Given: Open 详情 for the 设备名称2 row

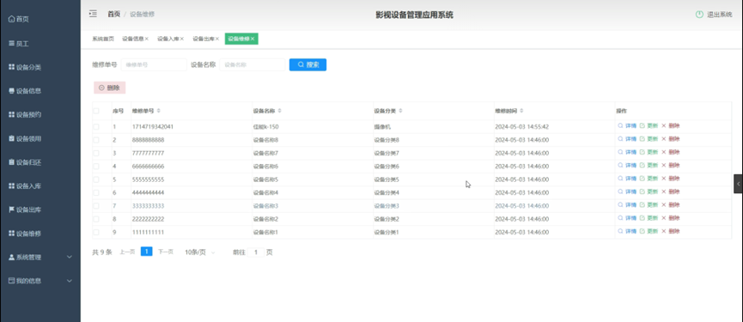Looking at the screenshot, I should [627, 218].
